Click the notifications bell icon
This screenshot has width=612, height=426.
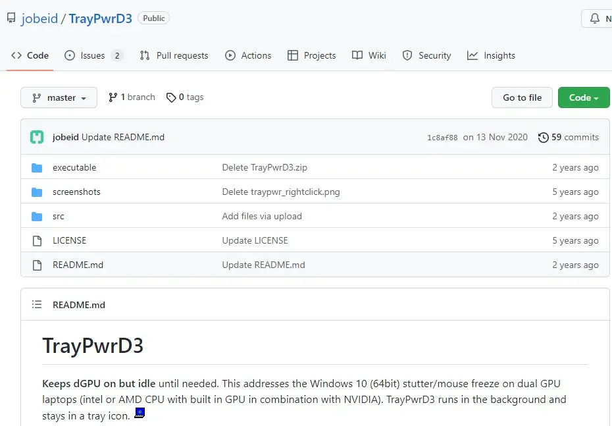(594, 18)
